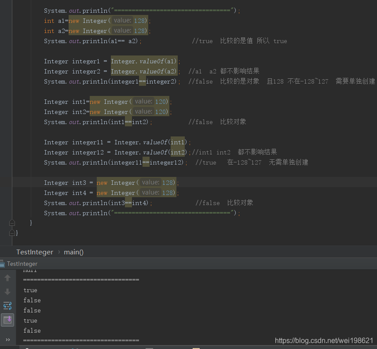Click the 'Integer integer2 =' declaration

112,71
